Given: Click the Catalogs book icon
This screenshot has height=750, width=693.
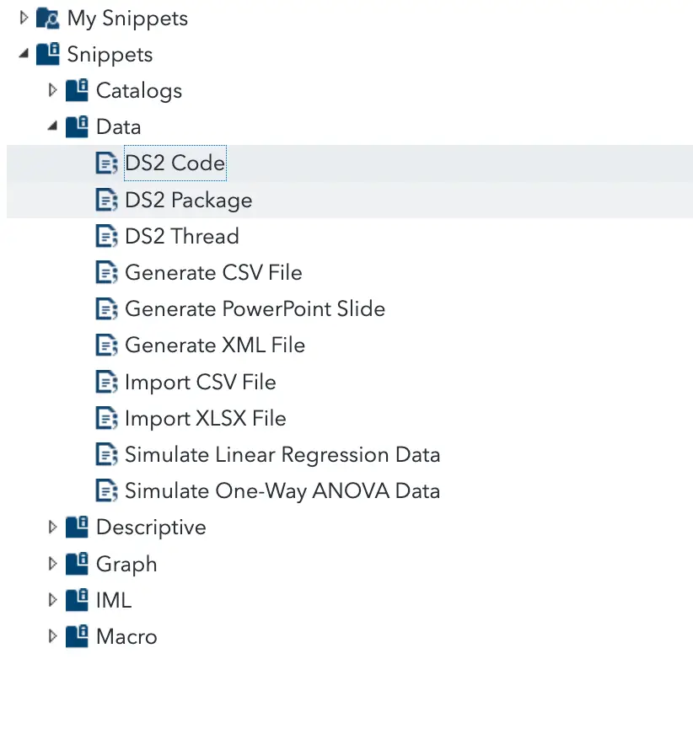Looking at the screenshot, I should point(77,90).
